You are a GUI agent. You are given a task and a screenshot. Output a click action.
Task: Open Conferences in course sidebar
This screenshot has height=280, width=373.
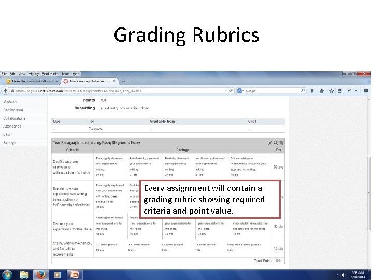coord(13,110)
